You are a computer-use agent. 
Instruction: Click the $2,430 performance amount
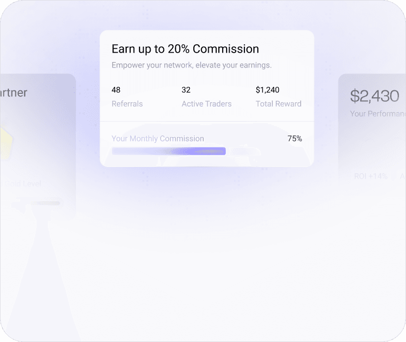point(375,96)
